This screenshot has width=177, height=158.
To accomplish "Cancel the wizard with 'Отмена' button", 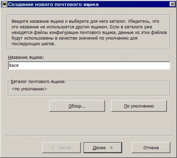I will (151, 148).
